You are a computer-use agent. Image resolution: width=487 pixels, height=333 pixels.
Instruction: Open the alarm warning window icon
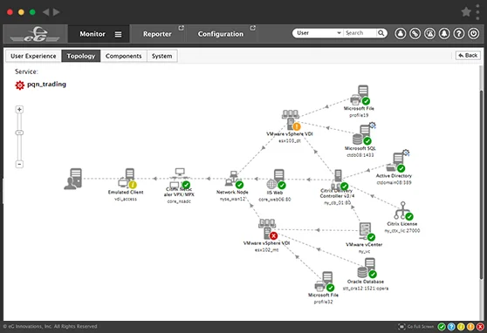coord(429,33)
